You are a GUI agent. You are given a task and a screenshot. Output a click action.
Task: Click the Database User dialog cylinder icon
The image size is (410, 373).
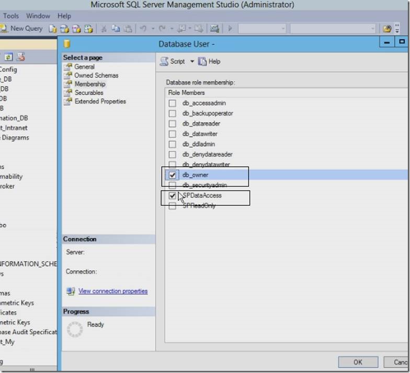(67, 44)
